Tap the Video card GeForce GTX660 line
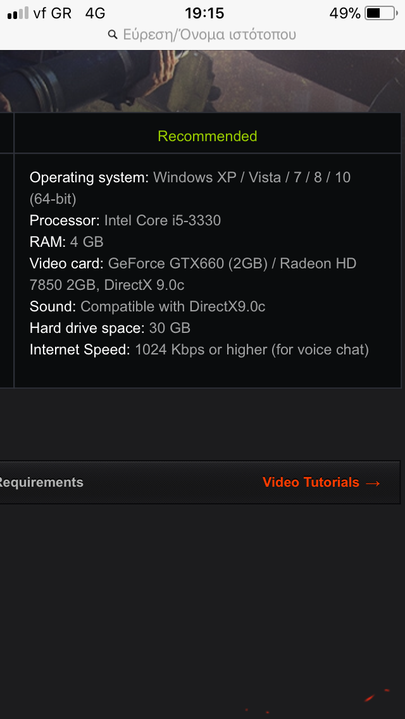The image size is (405, 719). (193, 274)
